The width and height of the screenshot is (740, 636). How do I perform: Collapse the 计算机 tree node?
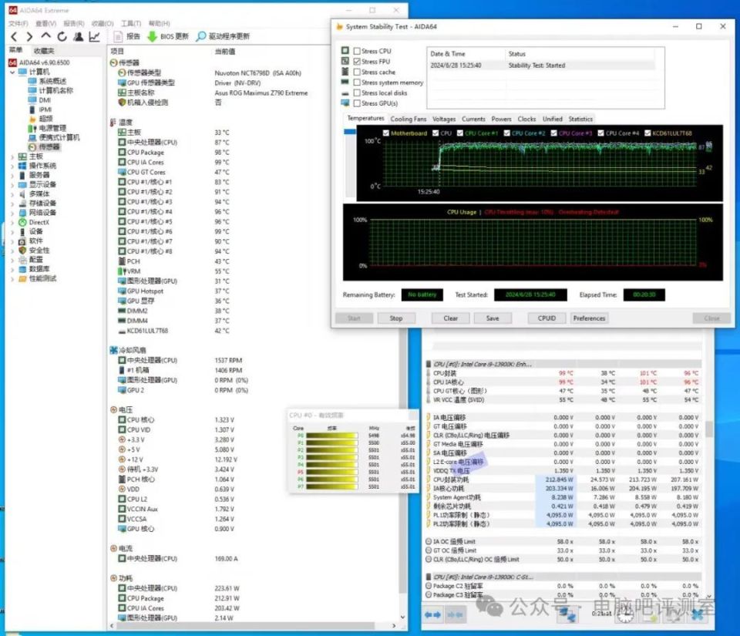pos(12,72)
